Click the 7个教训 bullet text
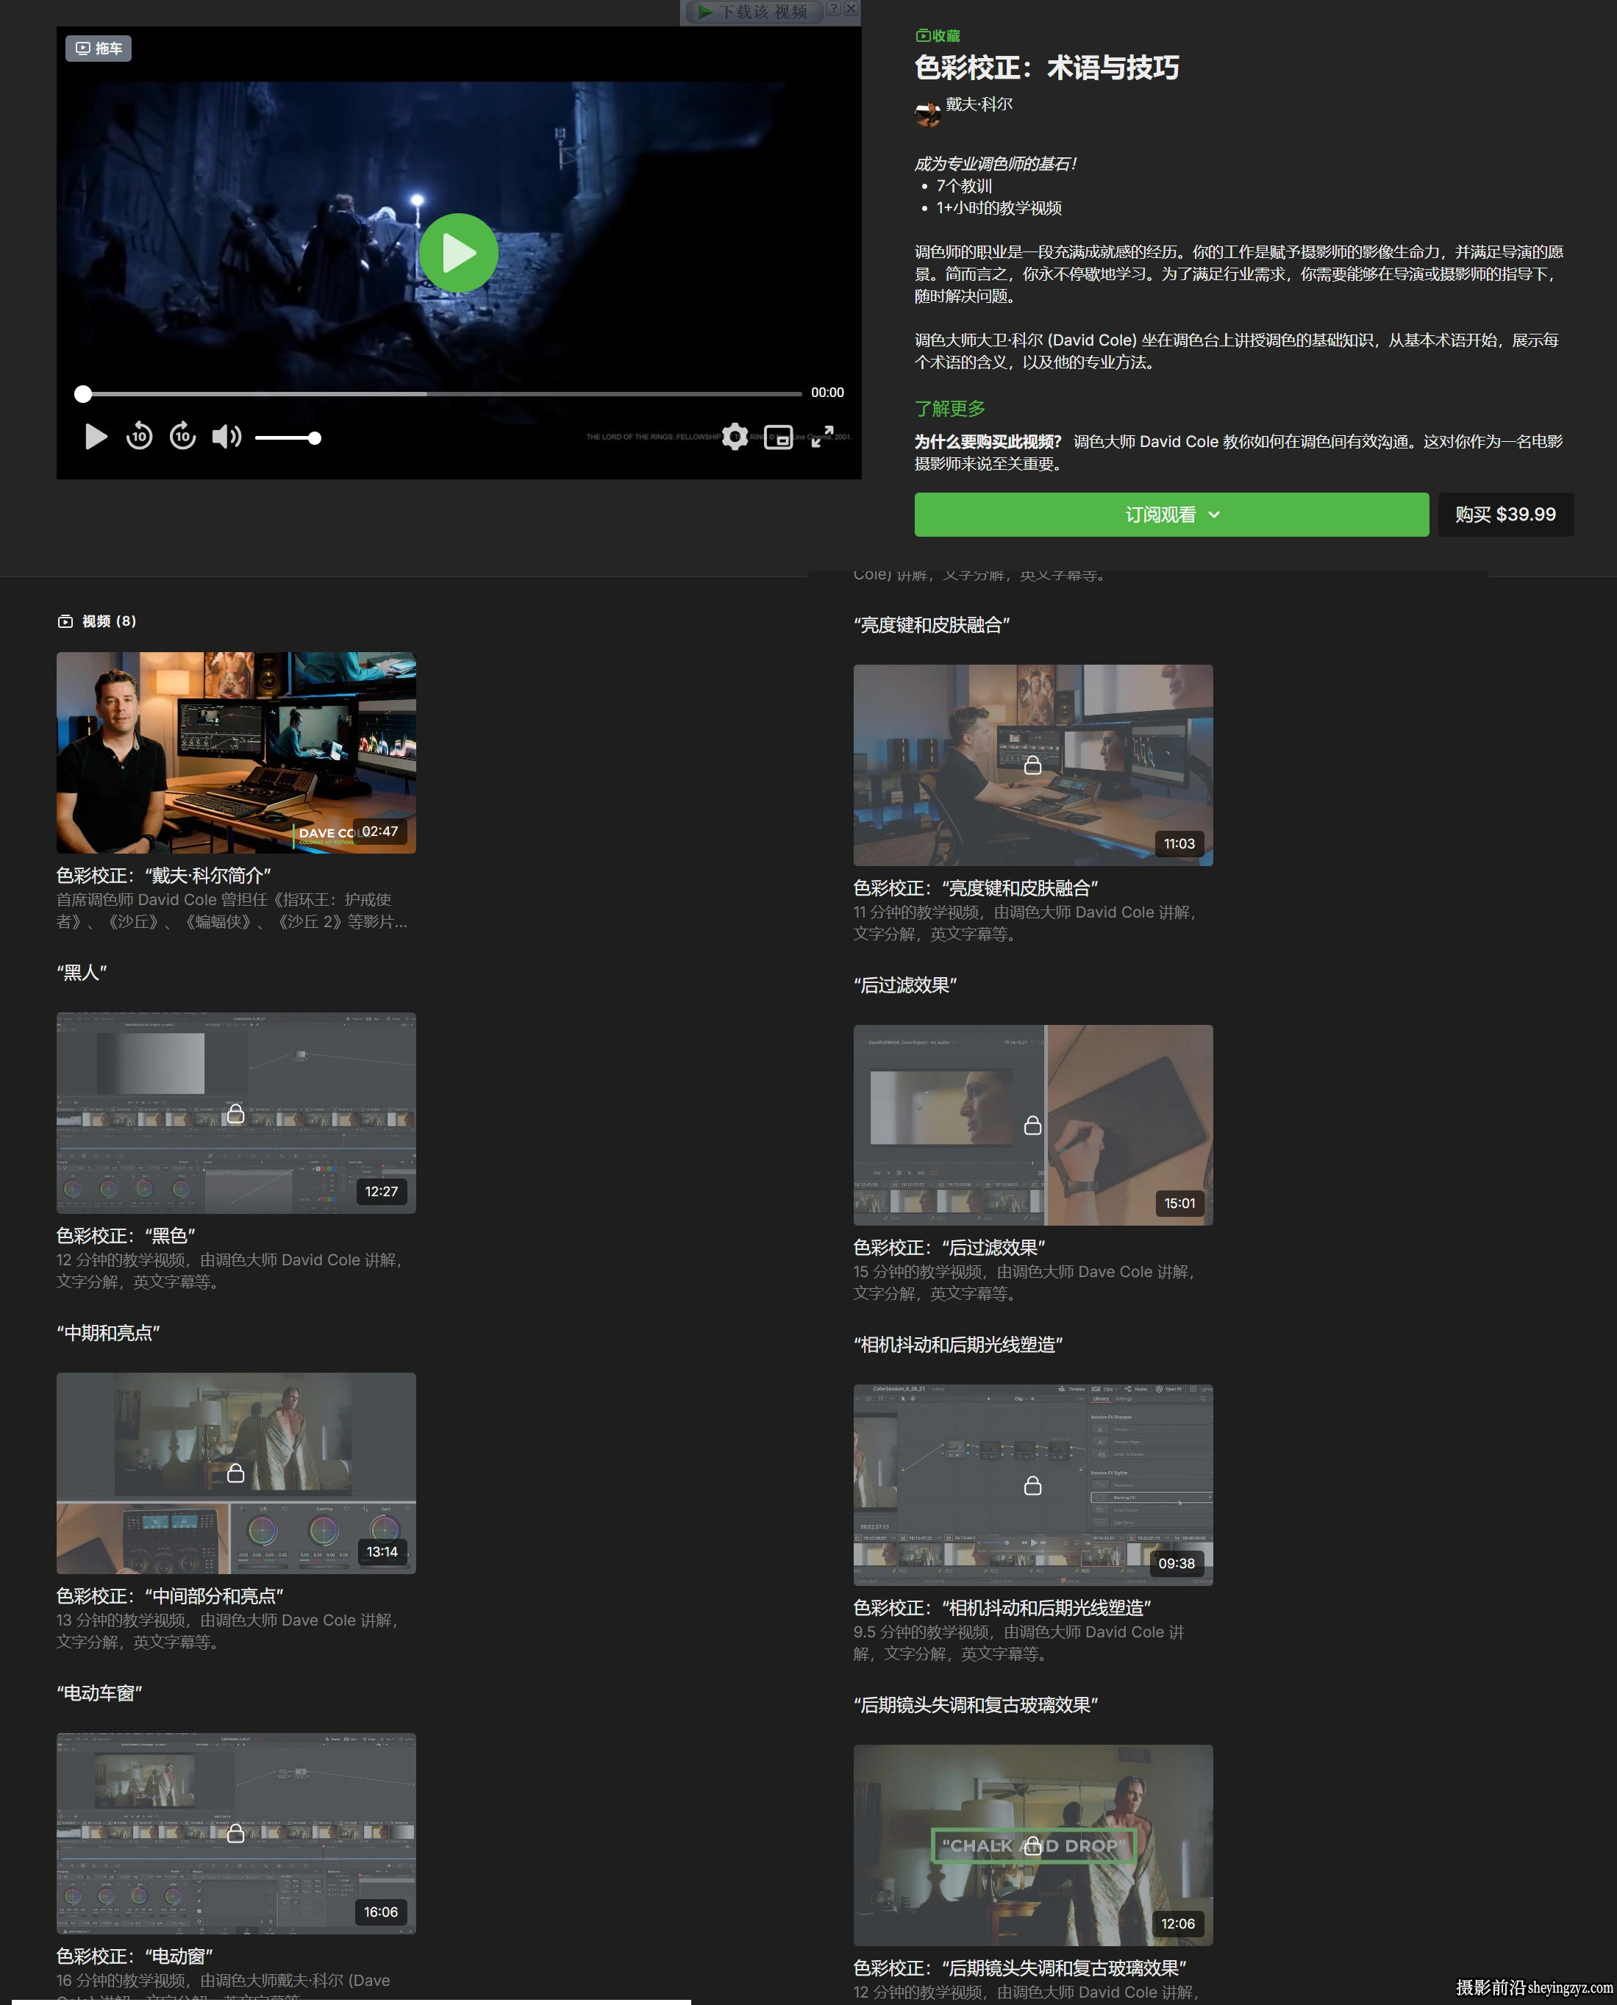1617x2005 pixels. coord(964,186)
